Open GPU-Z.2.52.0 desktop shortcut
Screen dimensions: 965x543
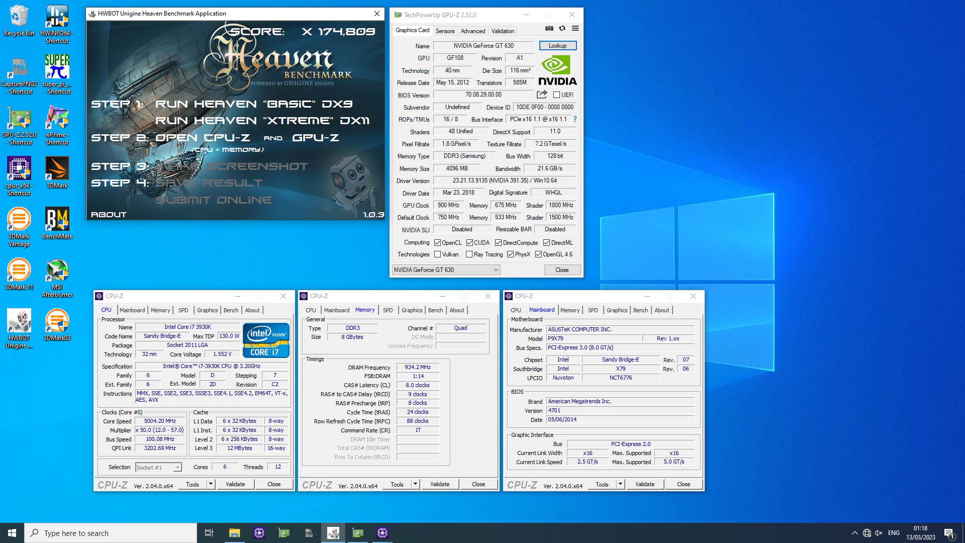pyautogui.click(x=19, y=126)
